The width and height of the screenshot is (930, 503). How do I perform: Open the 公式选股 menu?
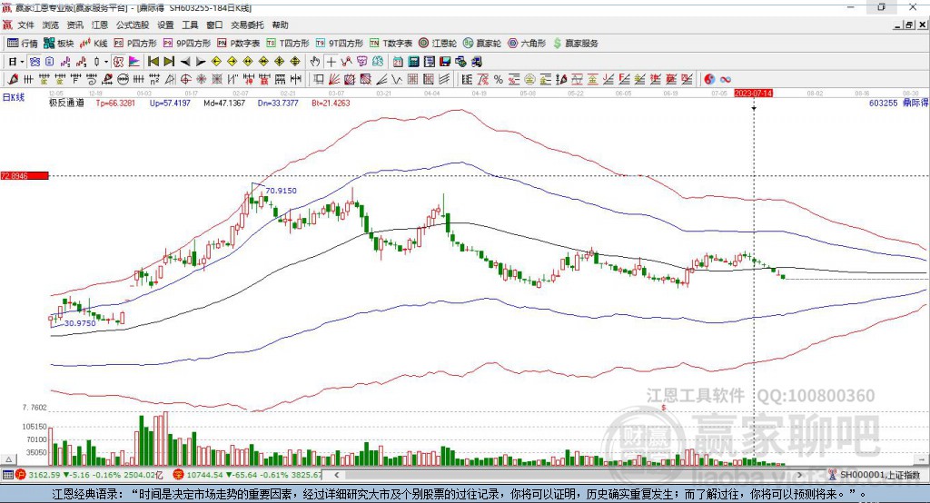[133, 25]
